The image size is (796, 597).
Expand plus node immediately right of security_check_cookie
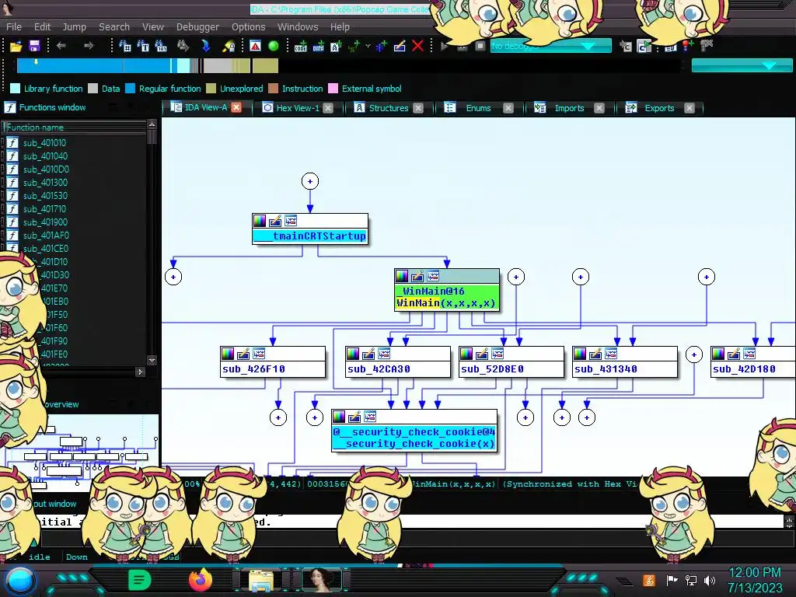tap(525, 417)
